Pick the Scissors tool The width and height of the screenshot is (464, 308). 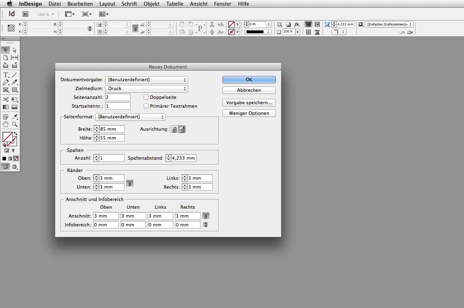coord(6,100)
